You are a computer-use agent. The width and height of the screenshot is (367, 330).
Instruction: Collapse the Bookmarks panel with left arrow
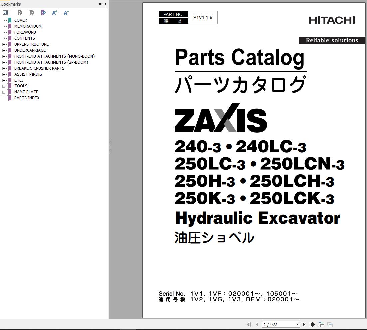click(105, 4)
